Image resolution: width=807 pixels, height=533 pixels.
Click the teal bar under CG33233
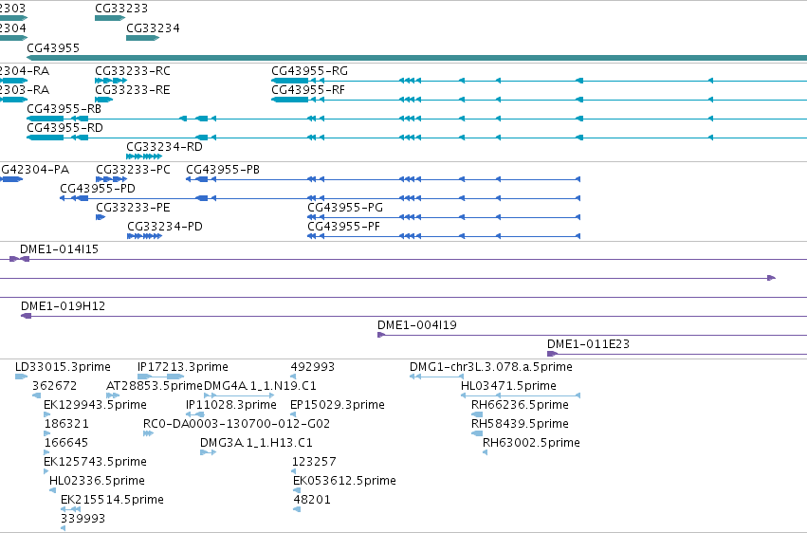tap(110, 19)
